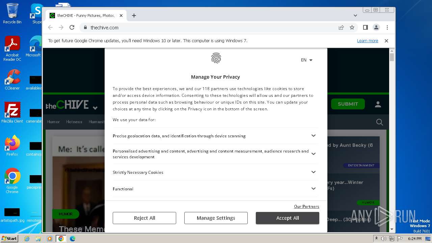This screenshot has width=432, height=243.
Task: Click the scrollbar down arrow
Action: (x=392, y=229)
